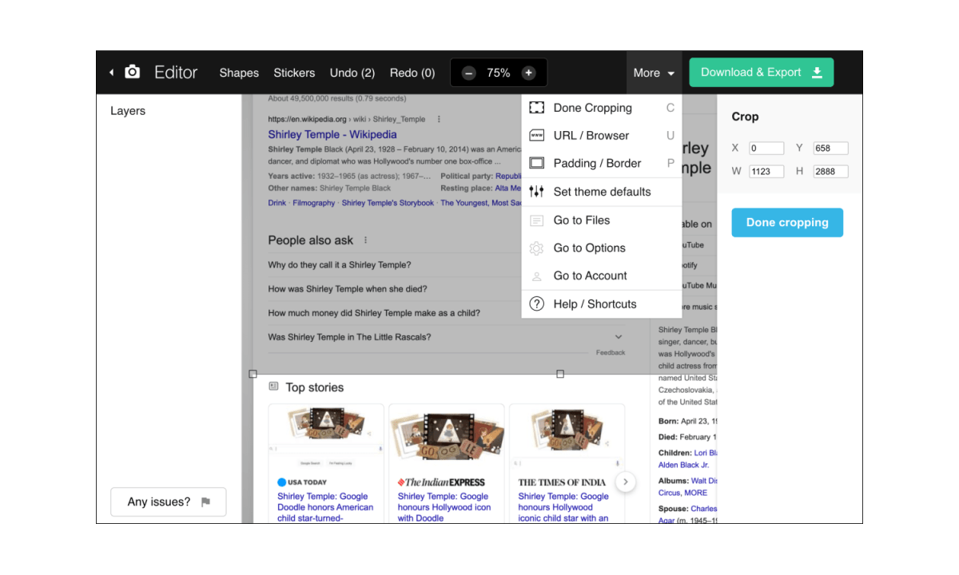
Task: Click the camera icon next to Editor
Action: (133, 72)
